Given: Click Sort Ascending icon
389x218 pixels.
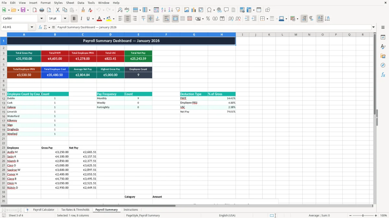Looking at the screenshot, I should 164,10.
